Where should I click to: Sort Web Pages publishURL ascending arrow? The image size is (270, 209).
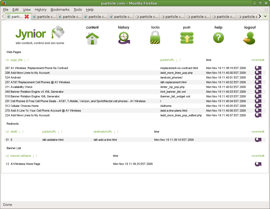pyautogui.click(x=180, y=60)
